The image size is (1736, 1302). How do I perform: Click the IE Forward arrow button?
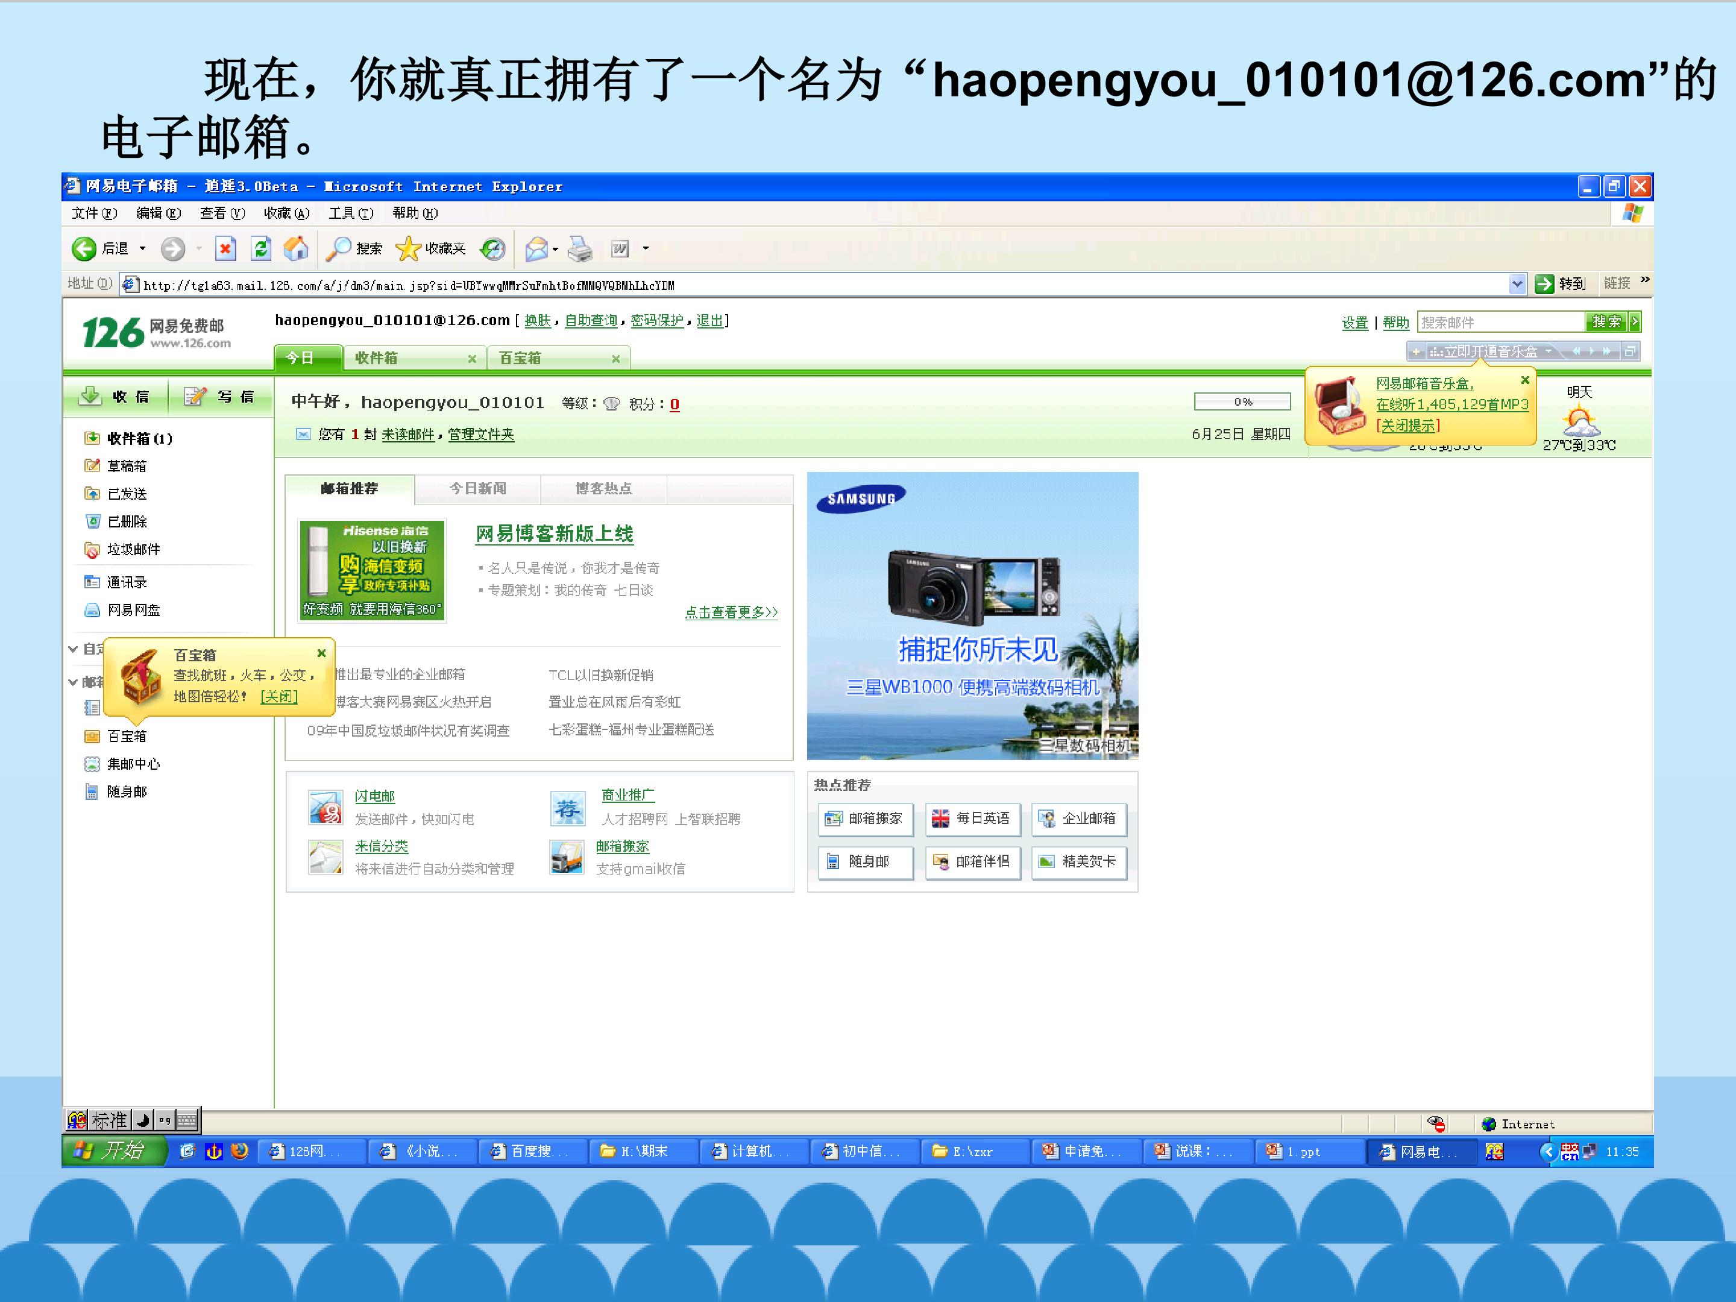172,249
